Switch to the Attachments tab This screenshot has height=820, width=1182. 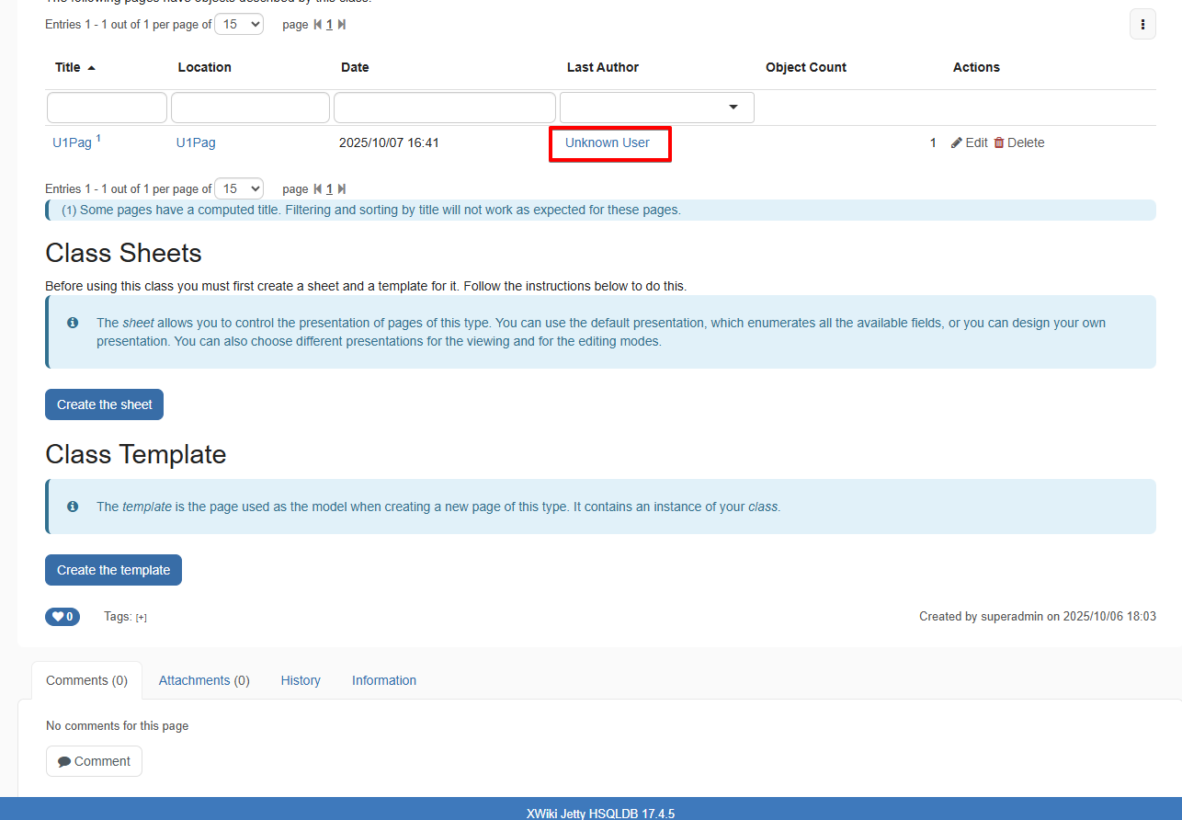click(x=204, y=680)
